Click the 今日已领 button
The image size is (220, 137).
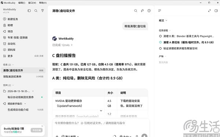[37, 130]
